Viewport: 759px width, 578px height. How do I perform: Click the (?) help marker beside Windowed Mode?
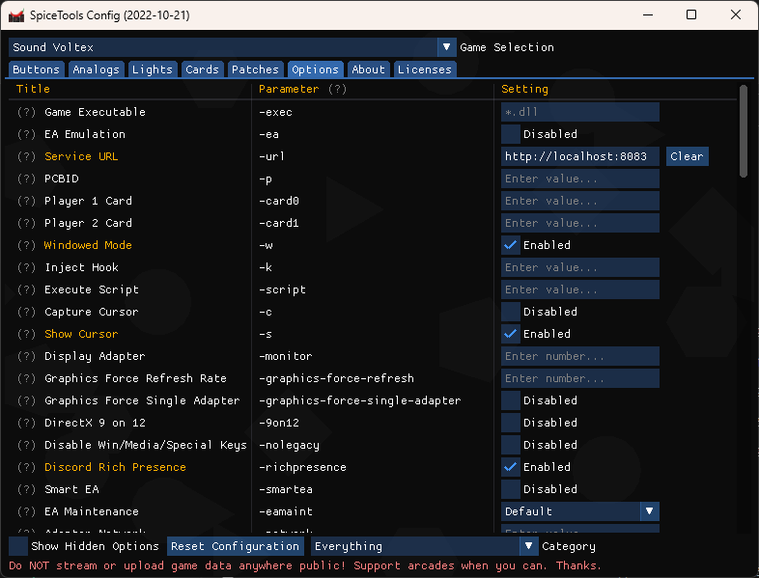(26, 245)
